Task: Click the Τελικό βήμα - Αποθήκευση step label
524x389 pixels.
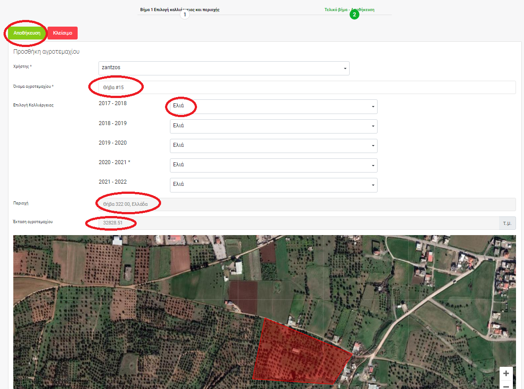Action: 349,9
